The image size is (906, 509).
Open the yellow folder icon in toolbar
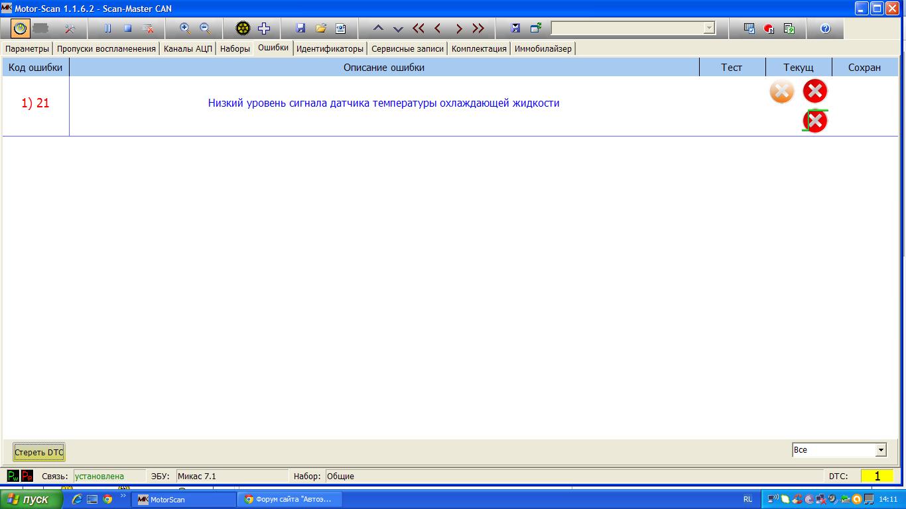tap(321, 28)
